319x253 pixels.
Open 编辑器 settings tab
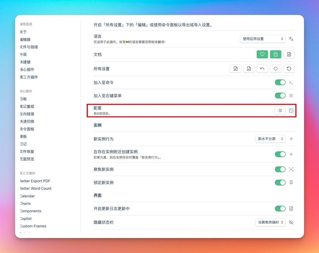point(25,40)
